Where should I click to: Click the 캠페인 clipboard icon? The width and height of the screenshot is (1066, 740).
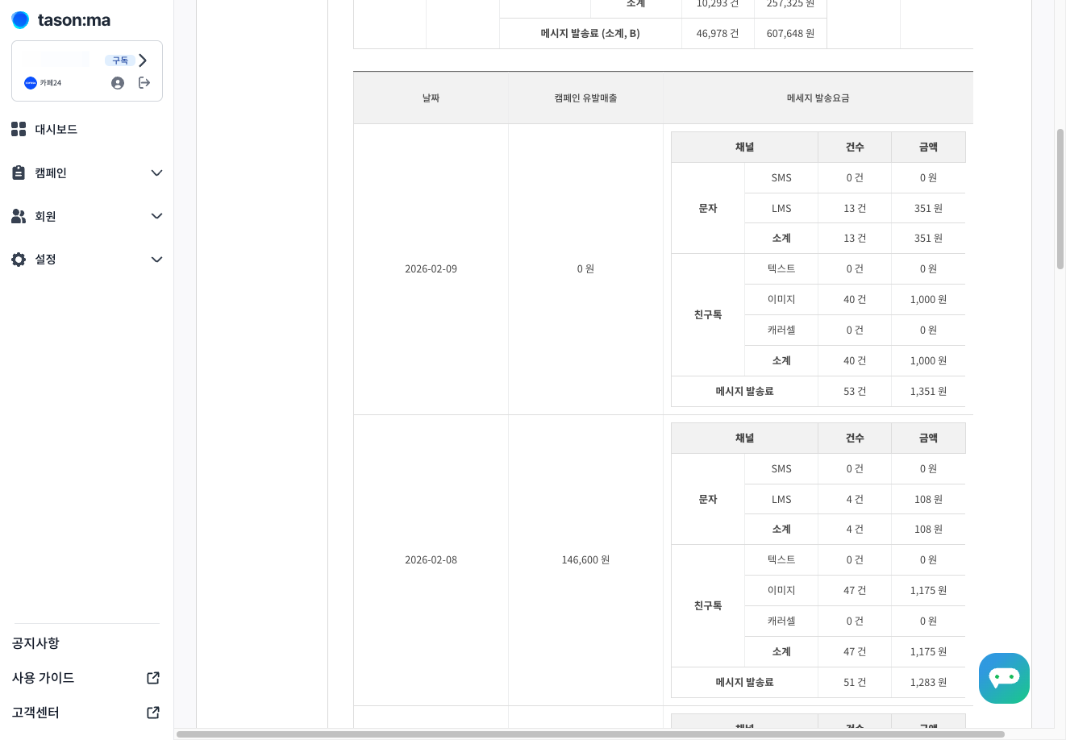click(x=19, y=173)
